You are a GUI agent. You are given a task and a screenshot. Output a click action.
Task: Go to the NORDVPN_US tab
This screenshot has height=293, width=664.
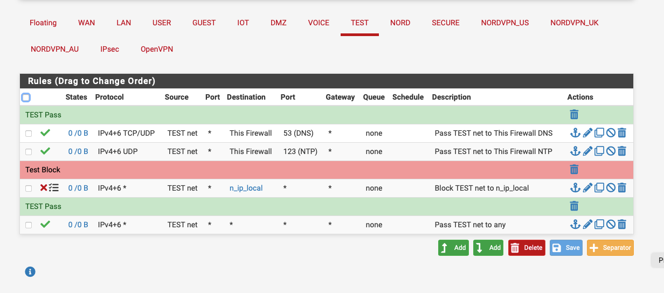point(505,23)
